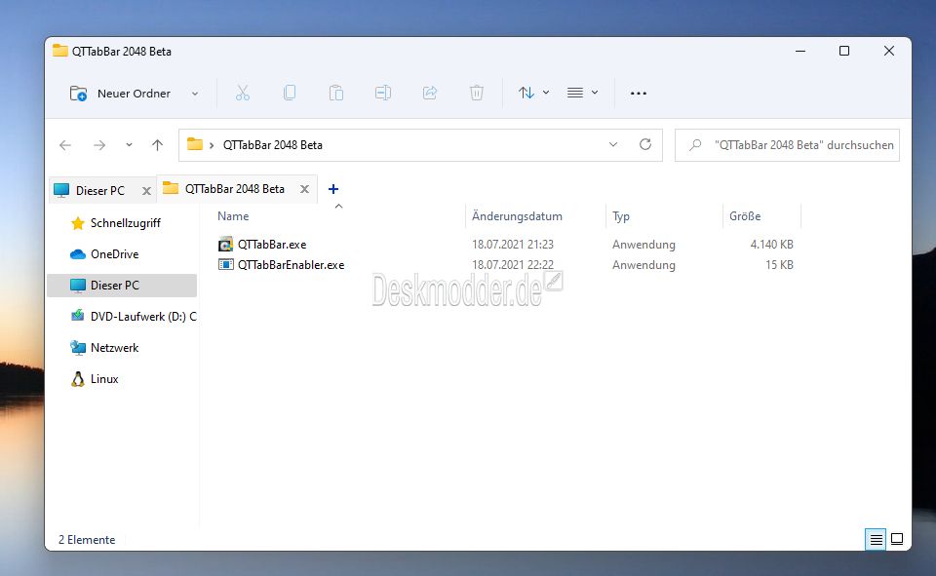The width and height of the screenshot is (936, 576).
Task: Click the Copy icon in toolbar
Action: point(290,94)
